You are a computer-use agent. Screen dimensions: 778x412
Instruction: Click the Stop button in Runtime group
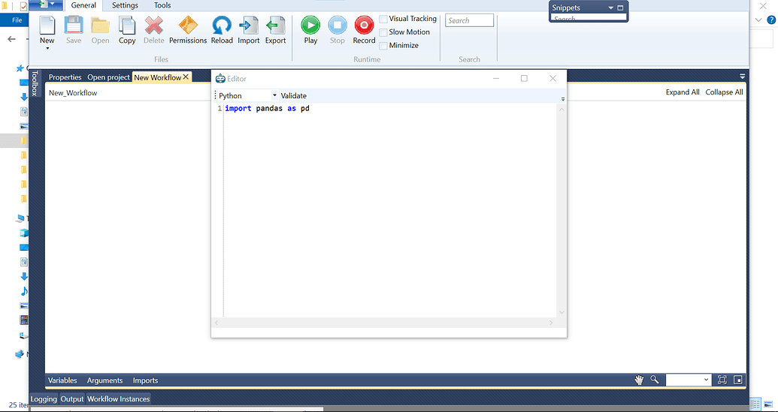coord(338,25)
